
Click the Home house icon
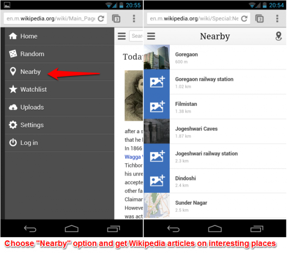coord(13,36)
